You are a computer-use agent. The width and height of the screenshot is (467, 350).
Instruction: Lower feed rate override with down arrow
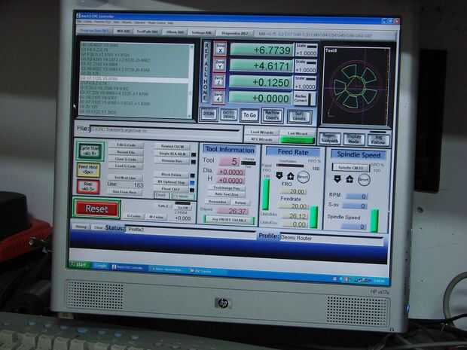click(279, 175)
